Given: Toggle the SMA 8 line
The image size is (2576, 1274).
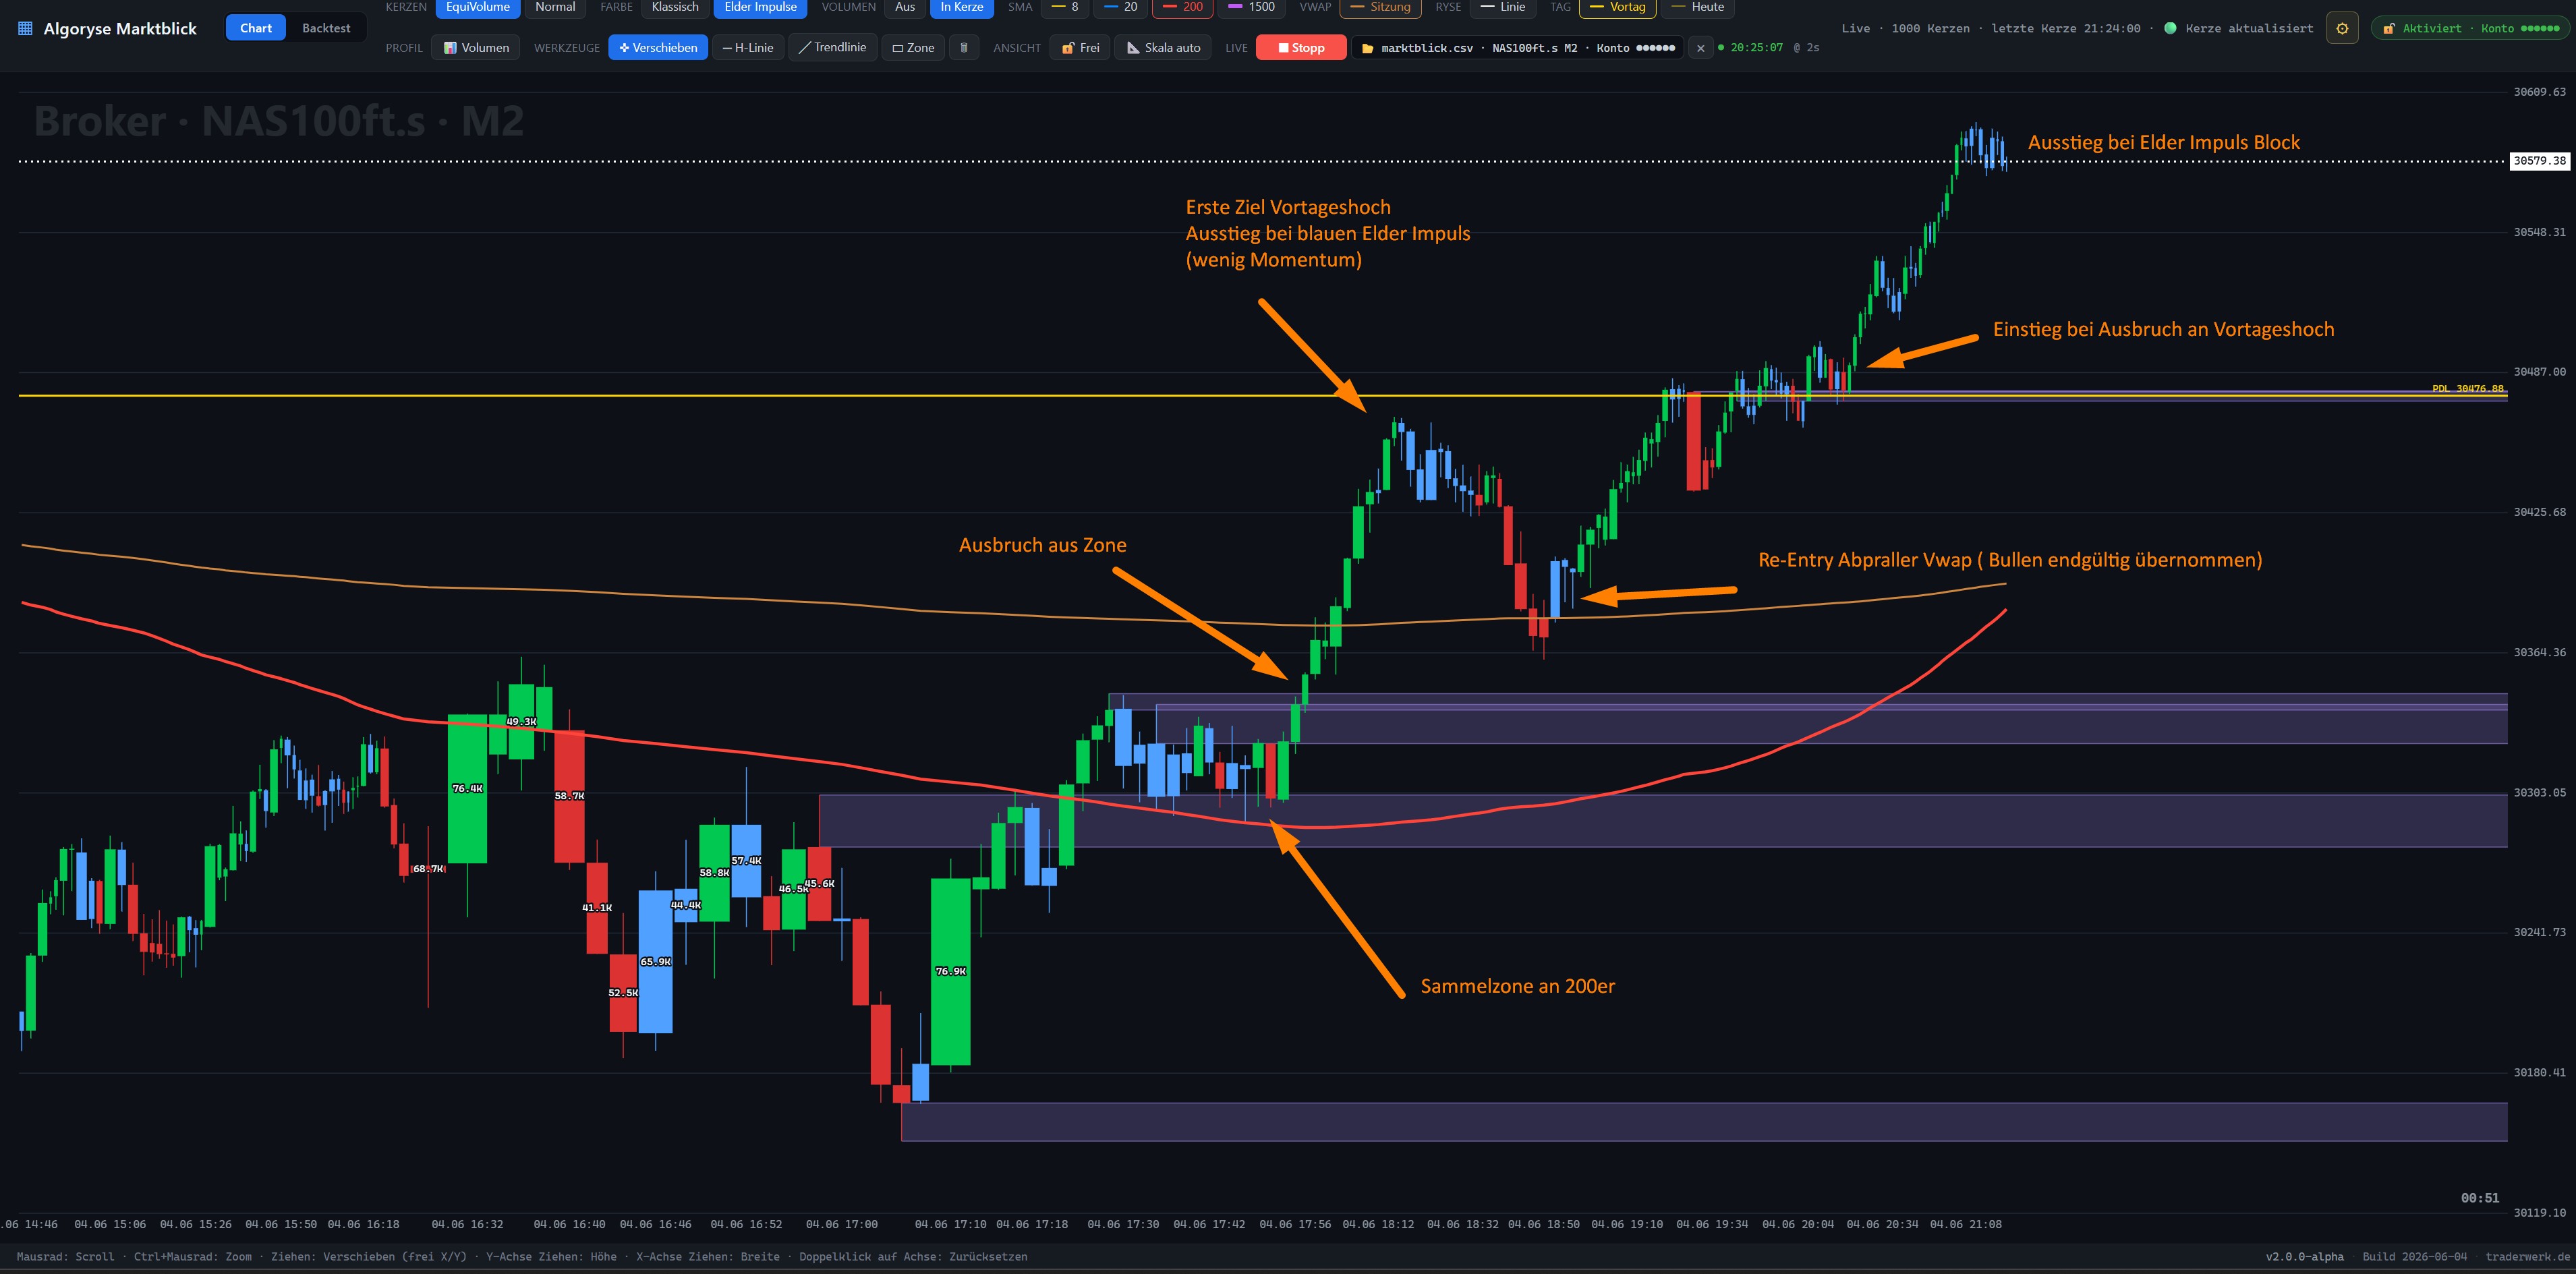Looking at the screenshot, I should (x=1065, y=7).
